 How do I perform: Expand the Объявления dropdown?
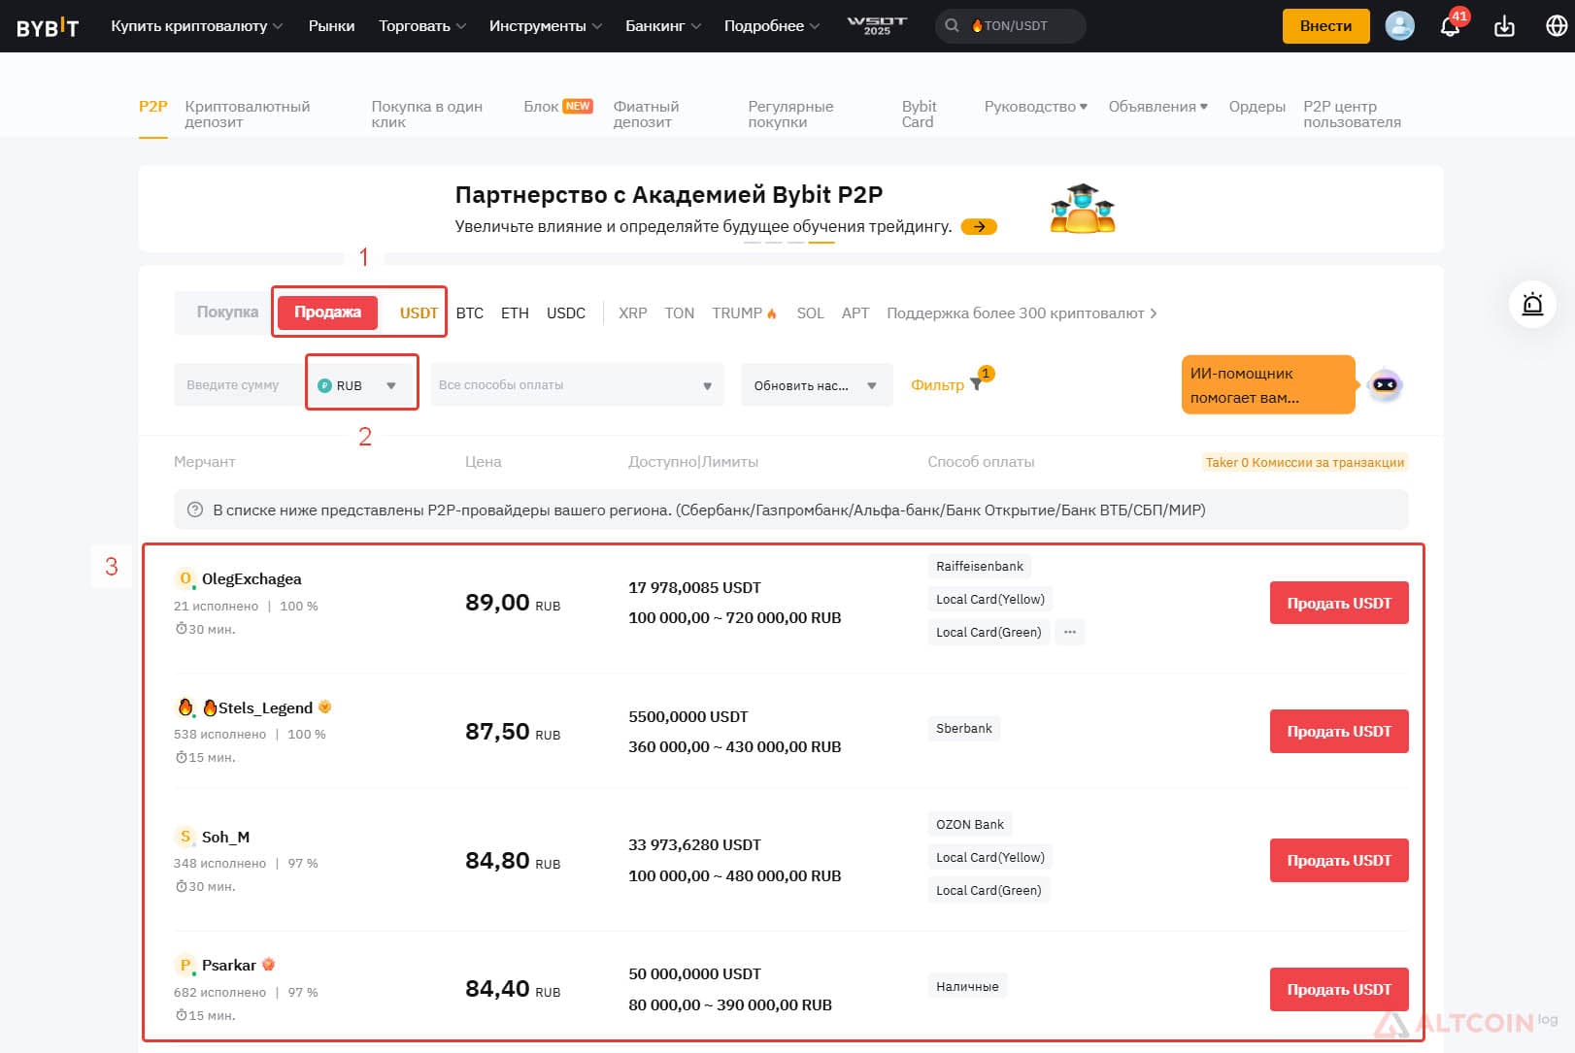[1158, 107]
